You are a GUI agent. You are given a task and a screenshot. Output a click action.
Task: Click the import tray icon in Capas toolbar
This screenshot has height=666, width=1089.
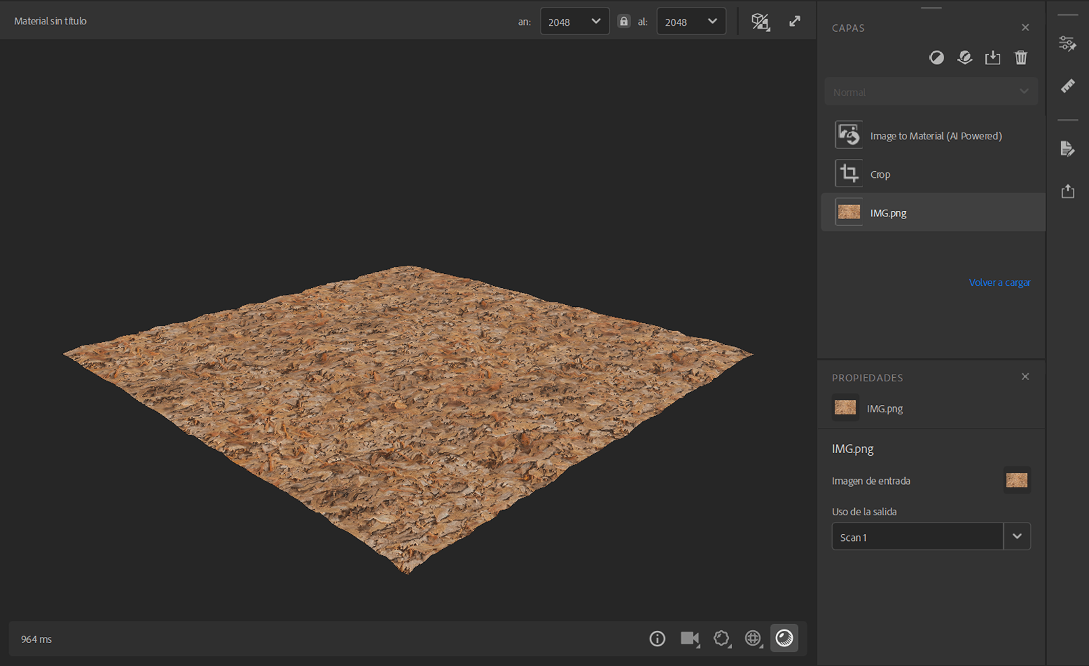[x=992, y=58]
